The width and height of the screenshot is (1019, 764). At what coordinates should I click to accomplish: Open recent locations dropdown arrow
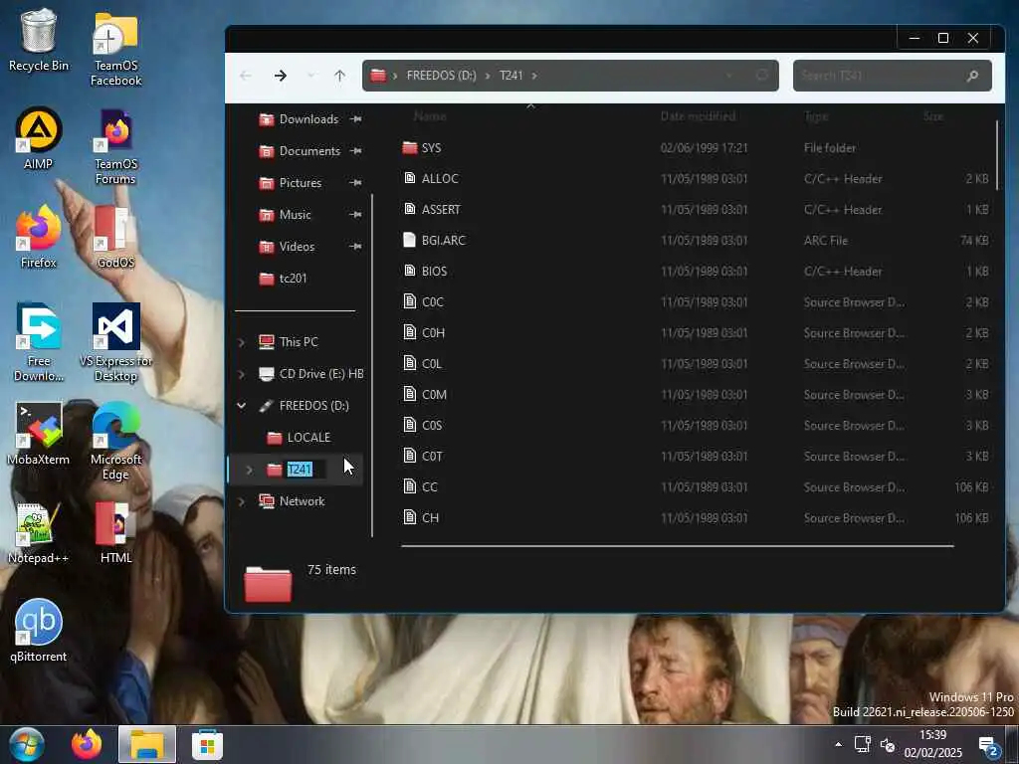point(311,76)
